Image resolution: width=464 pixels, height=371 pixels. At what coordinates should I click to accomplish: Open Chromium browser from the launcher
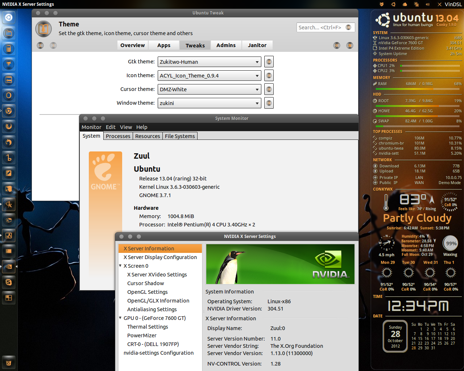click(9, 111)
